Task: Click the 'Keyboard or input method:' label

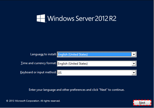Action: 38,72
